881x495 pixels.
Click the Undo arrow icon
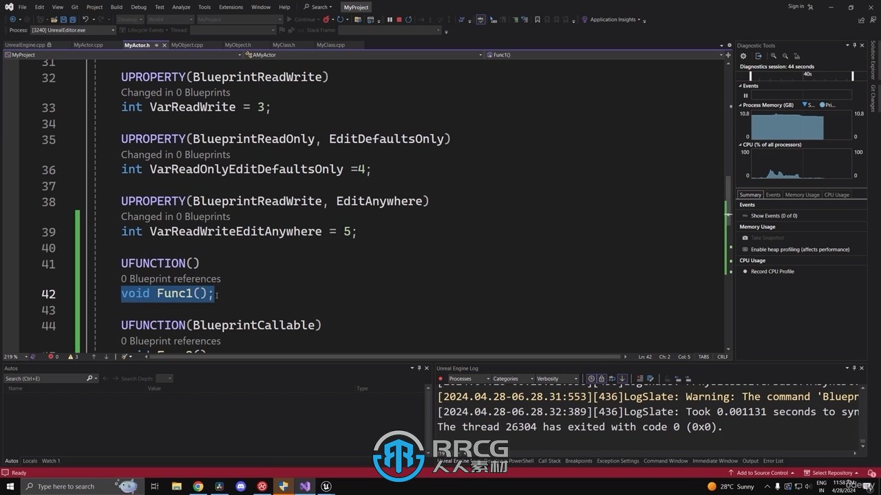[x=85, y=19]
